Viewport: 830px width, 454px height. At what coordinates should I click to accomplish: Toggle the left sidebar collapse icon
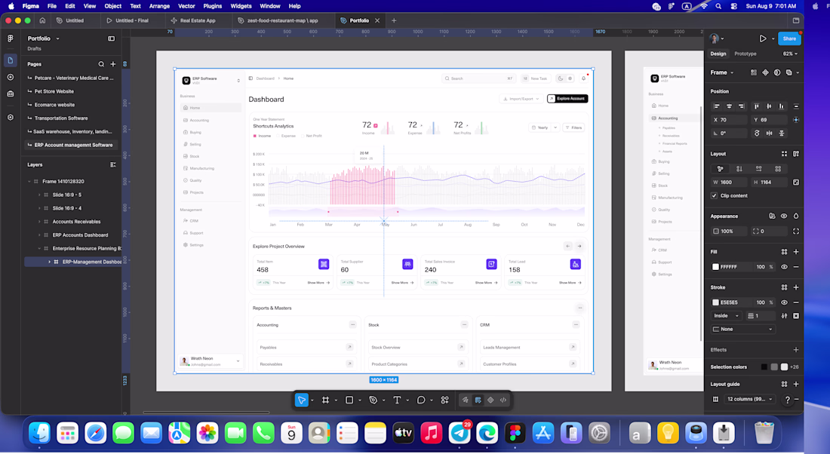(111, 38)
